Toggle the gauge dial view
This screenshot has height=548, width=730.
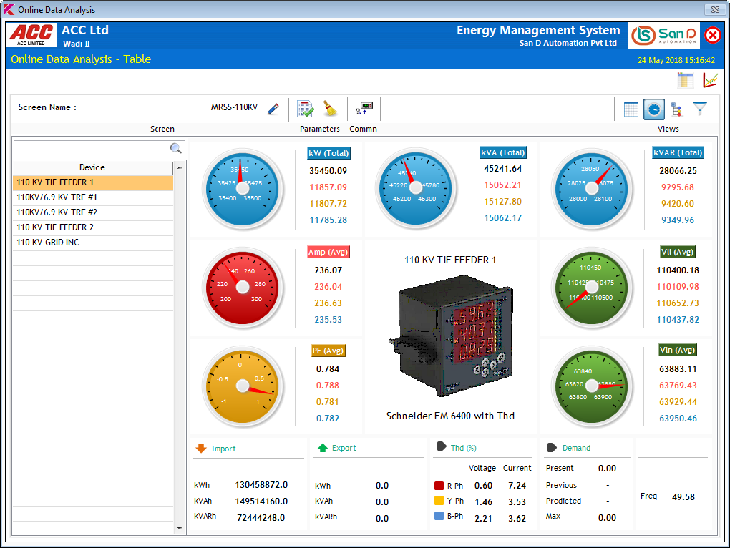[653, 109]
